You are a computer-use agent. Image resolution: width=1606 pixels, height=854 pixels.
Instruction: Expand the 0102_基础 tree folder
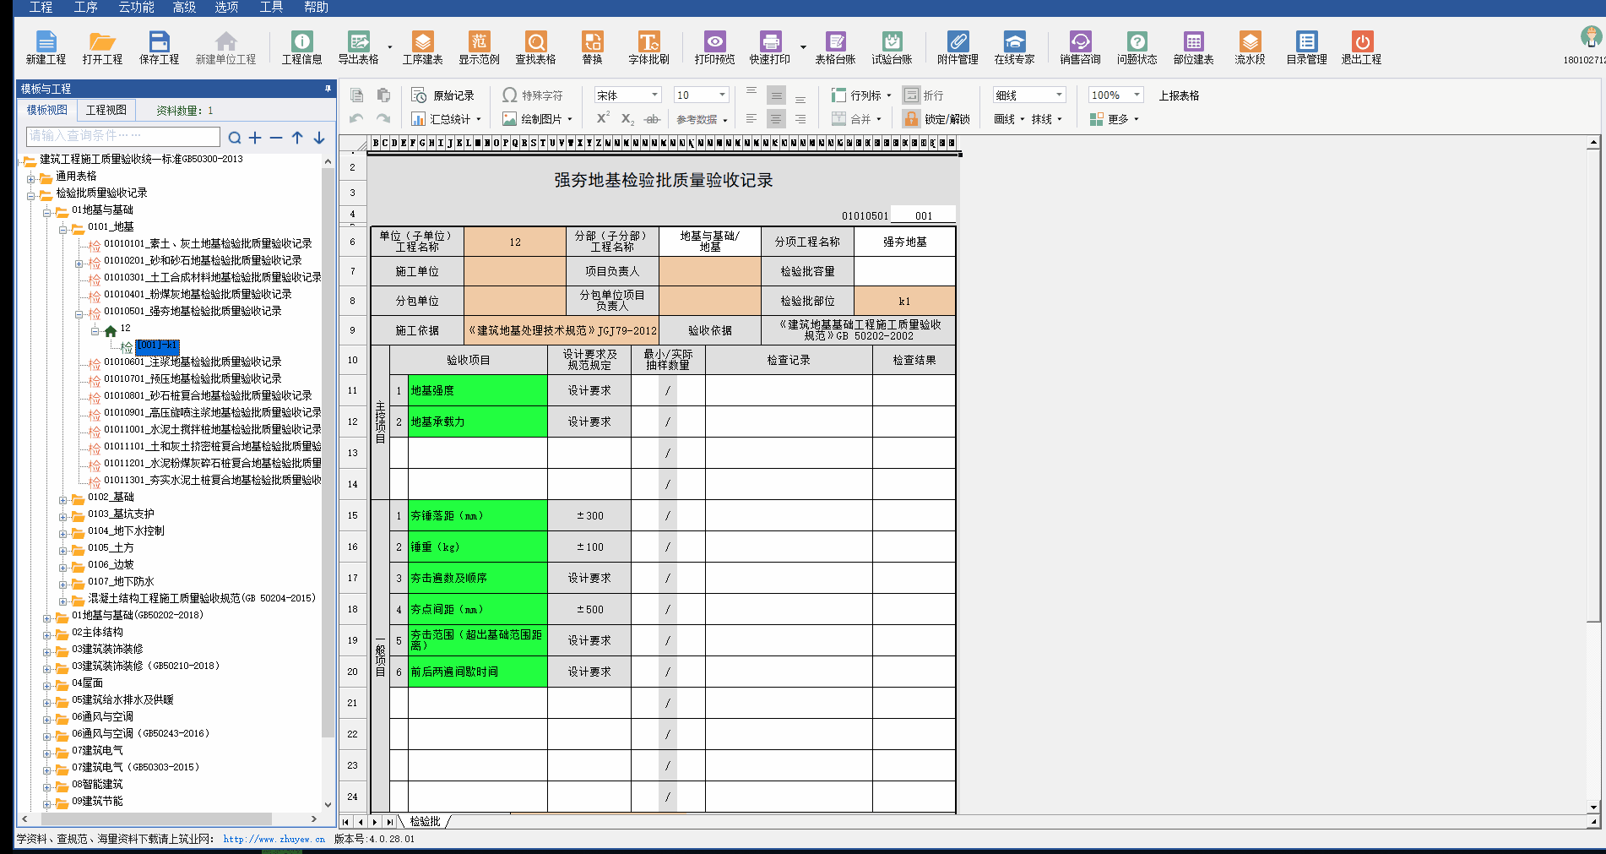(x=62, y=498)
